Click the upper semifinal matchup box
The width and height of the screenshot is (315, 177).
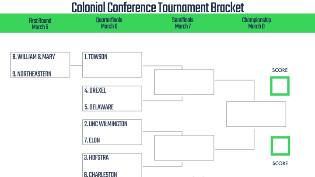[184, 82]
